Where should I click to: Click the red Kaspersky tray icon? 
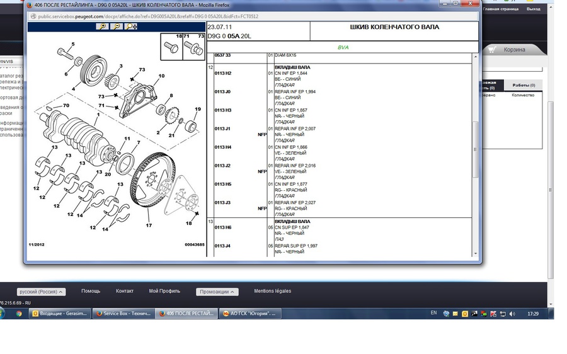(x=493, y=314)
